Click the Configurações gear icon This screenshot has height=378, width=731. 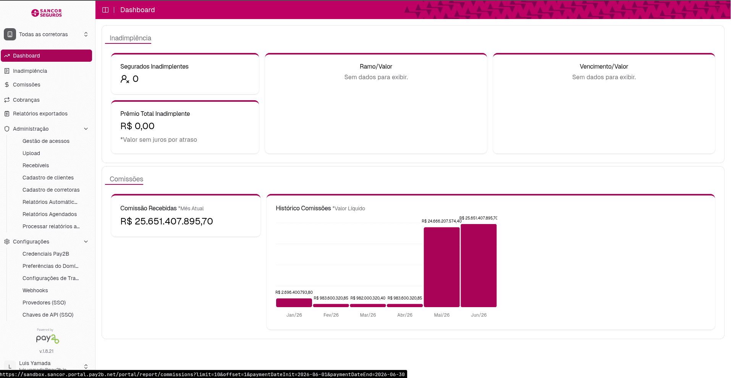7,242
